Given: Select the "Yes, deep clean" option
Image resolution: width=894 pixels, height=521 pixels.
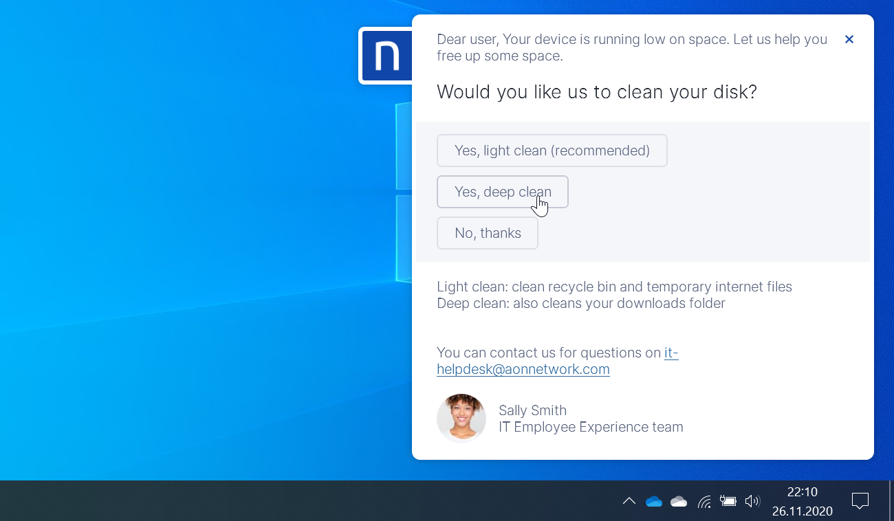Looking at the screenshot, I should [502, 192].
